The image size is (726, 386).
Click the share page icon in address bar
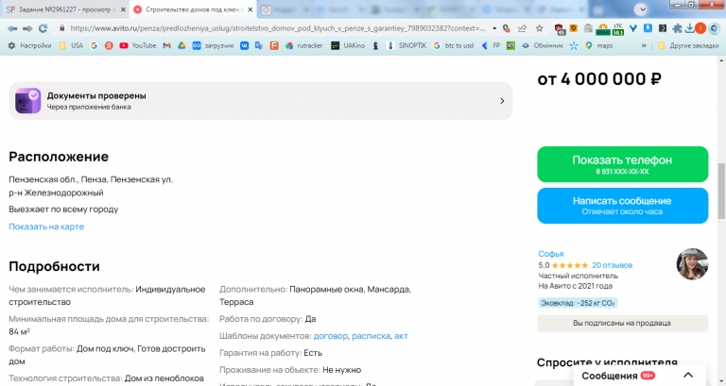523,28
